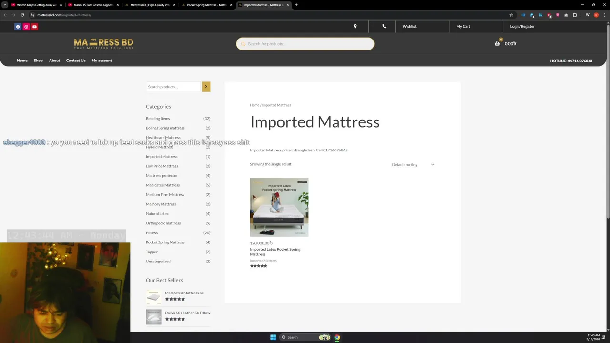Image resolution: width=610 pixels, height=343 pixels.
Task: Open the Instagram social icon
Action: 26,27
